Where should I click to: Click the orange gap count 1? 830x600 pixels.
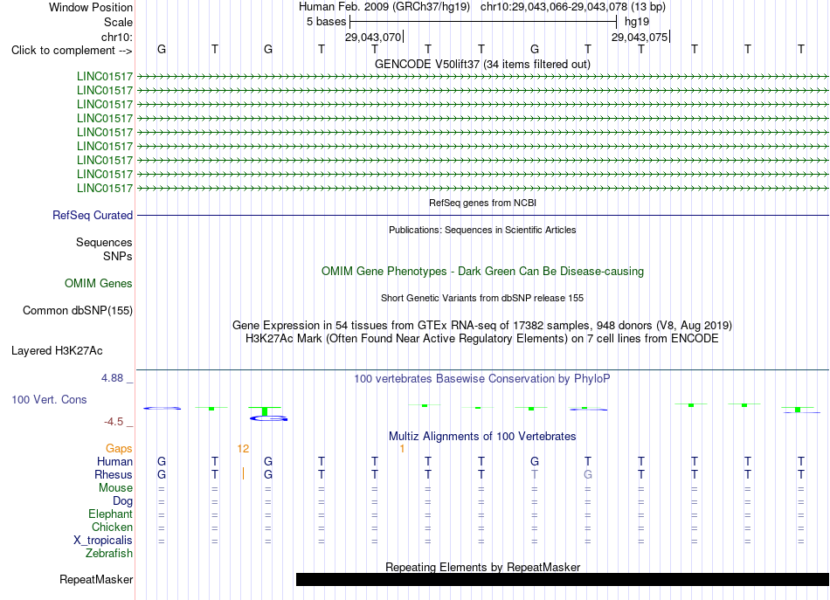pyautogui.click(x=402, y=449)
